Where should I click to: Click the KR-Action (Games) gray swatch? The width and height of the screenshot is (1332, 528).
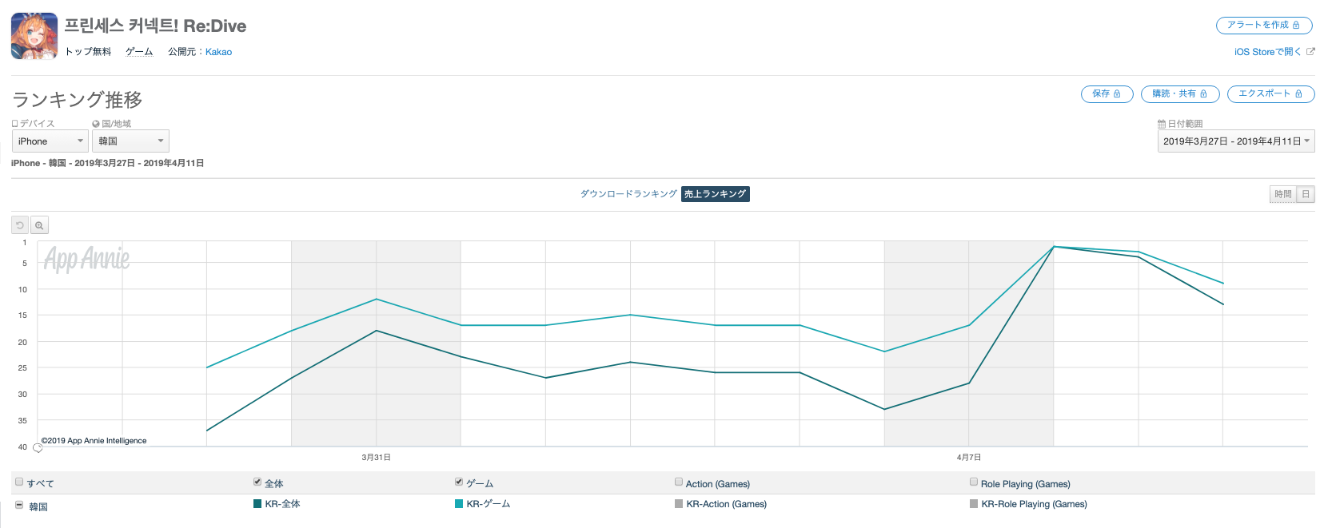tap(679, 504)
